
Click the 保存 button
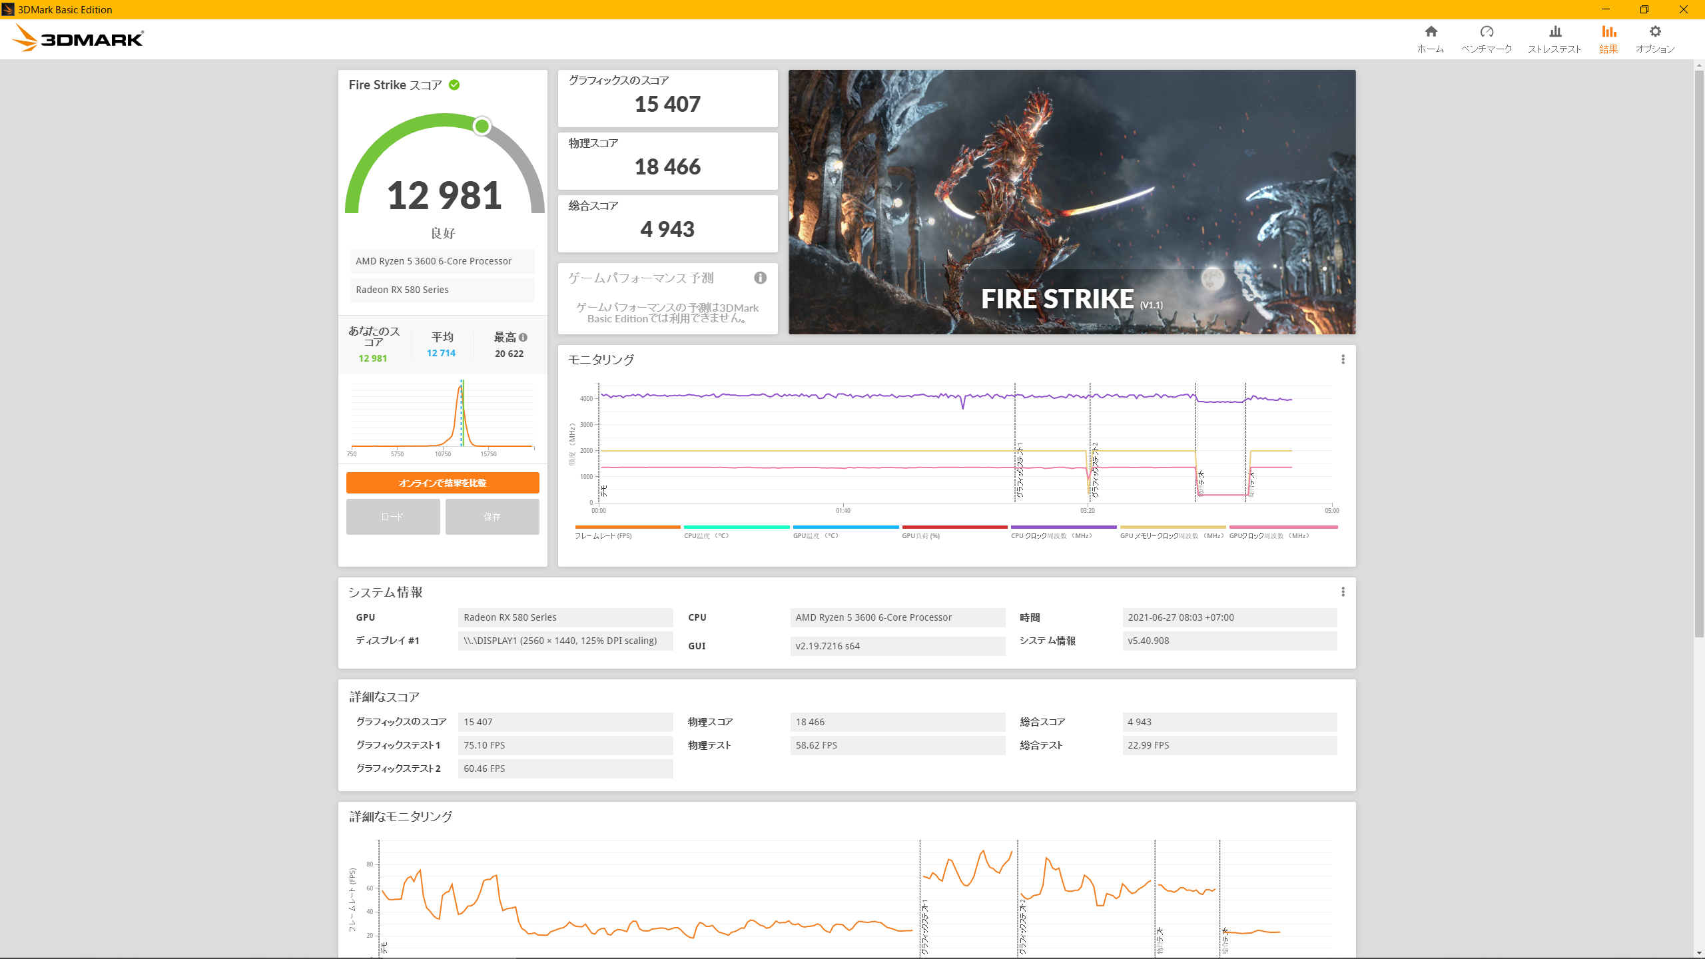pos(492,517)
